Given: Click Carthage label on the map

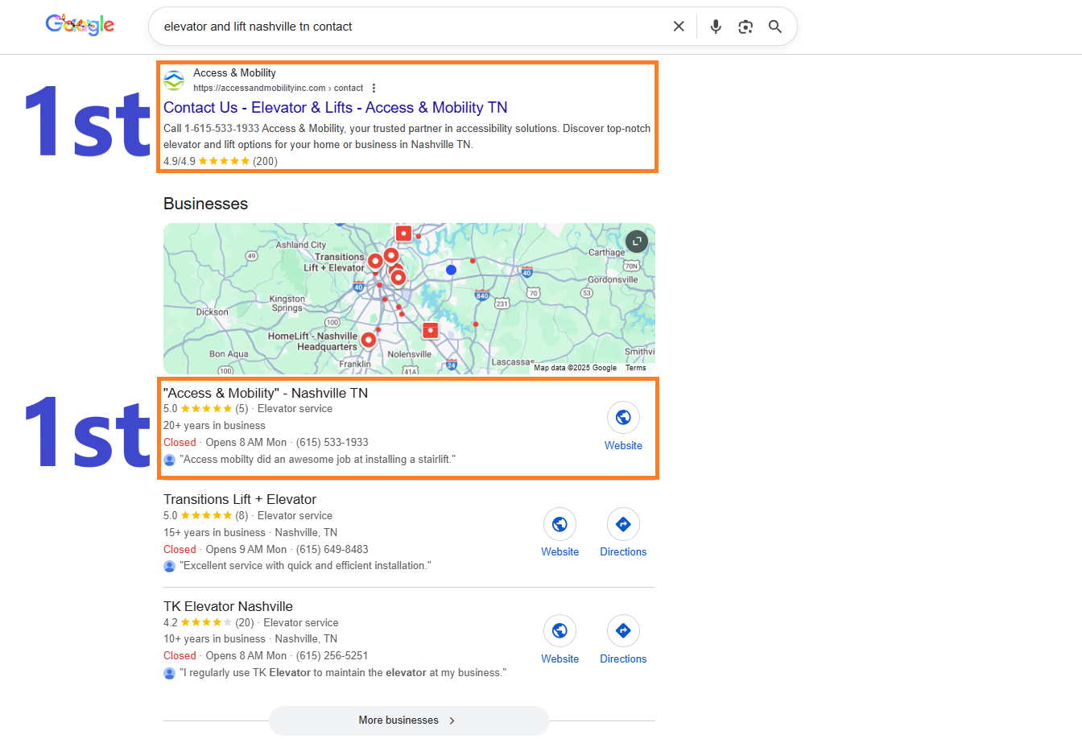Looking at the screenshot, I should point(606,253).
